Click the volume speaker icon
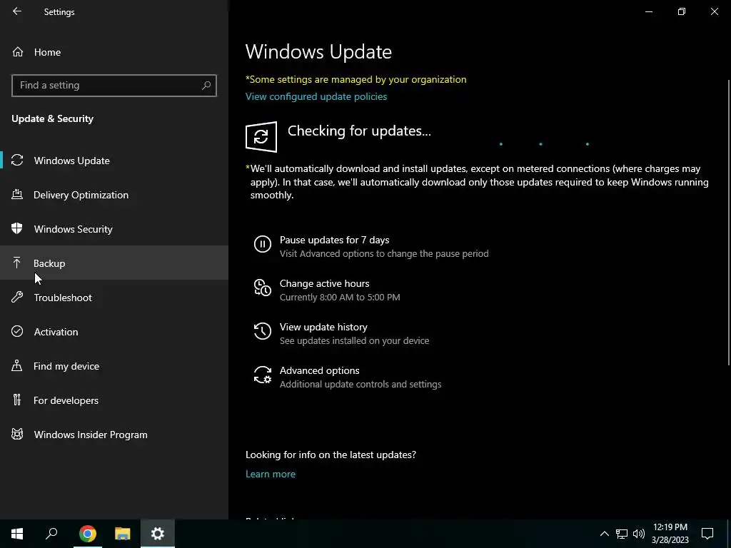 coord(639,534)
